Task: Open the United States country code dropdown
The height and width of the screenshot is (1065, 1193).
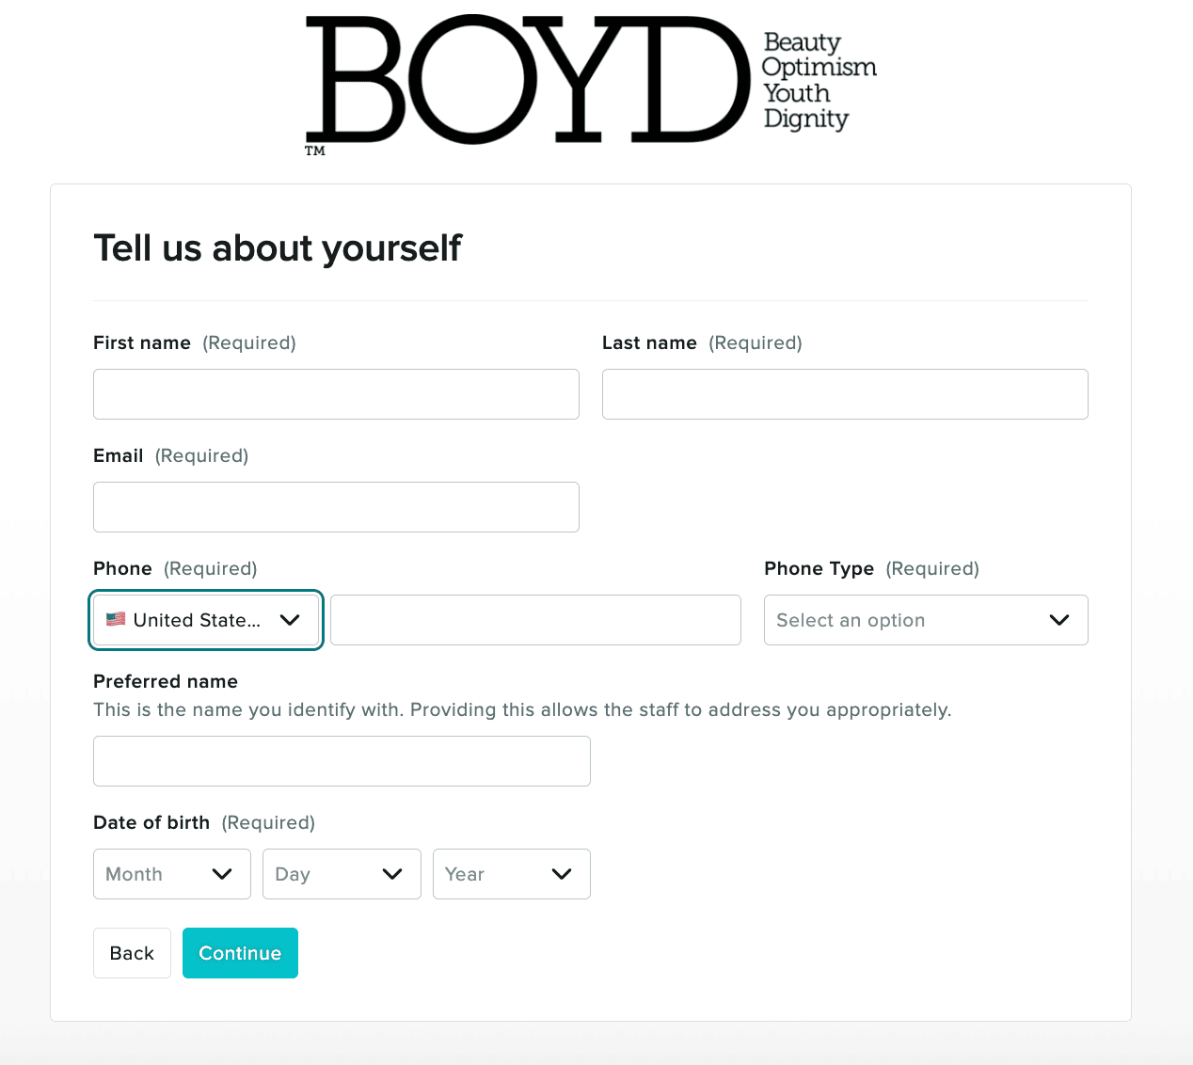Action: [205, 620]
